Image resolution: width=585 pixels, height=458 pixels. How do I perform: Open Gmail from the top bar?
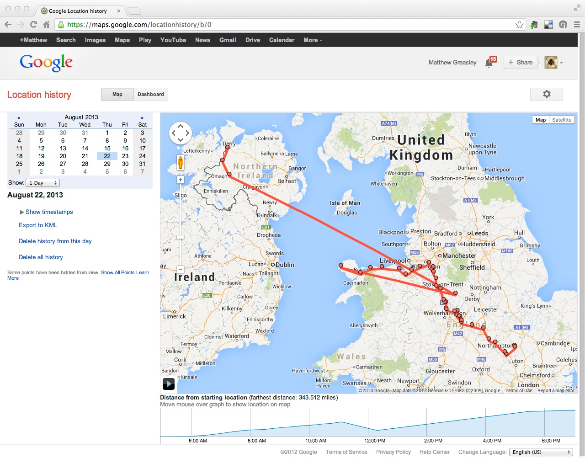228,40
